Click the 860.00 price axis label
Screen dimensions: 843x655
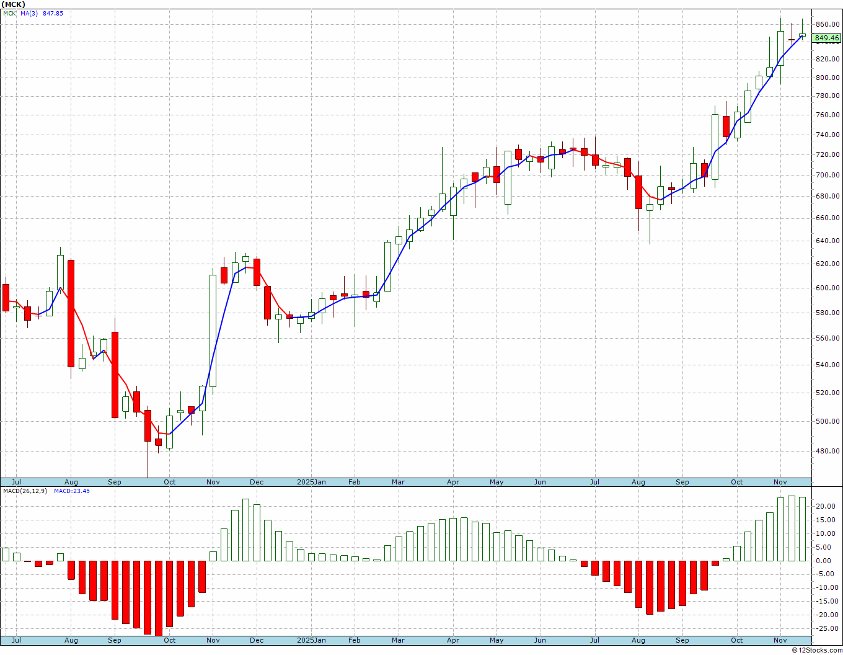coord(828,24)
